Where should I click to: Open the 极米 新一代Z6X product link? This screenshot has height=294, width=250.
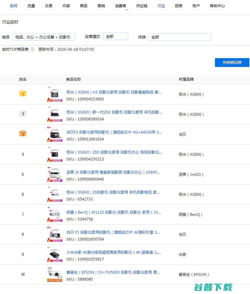coord(114,112)
